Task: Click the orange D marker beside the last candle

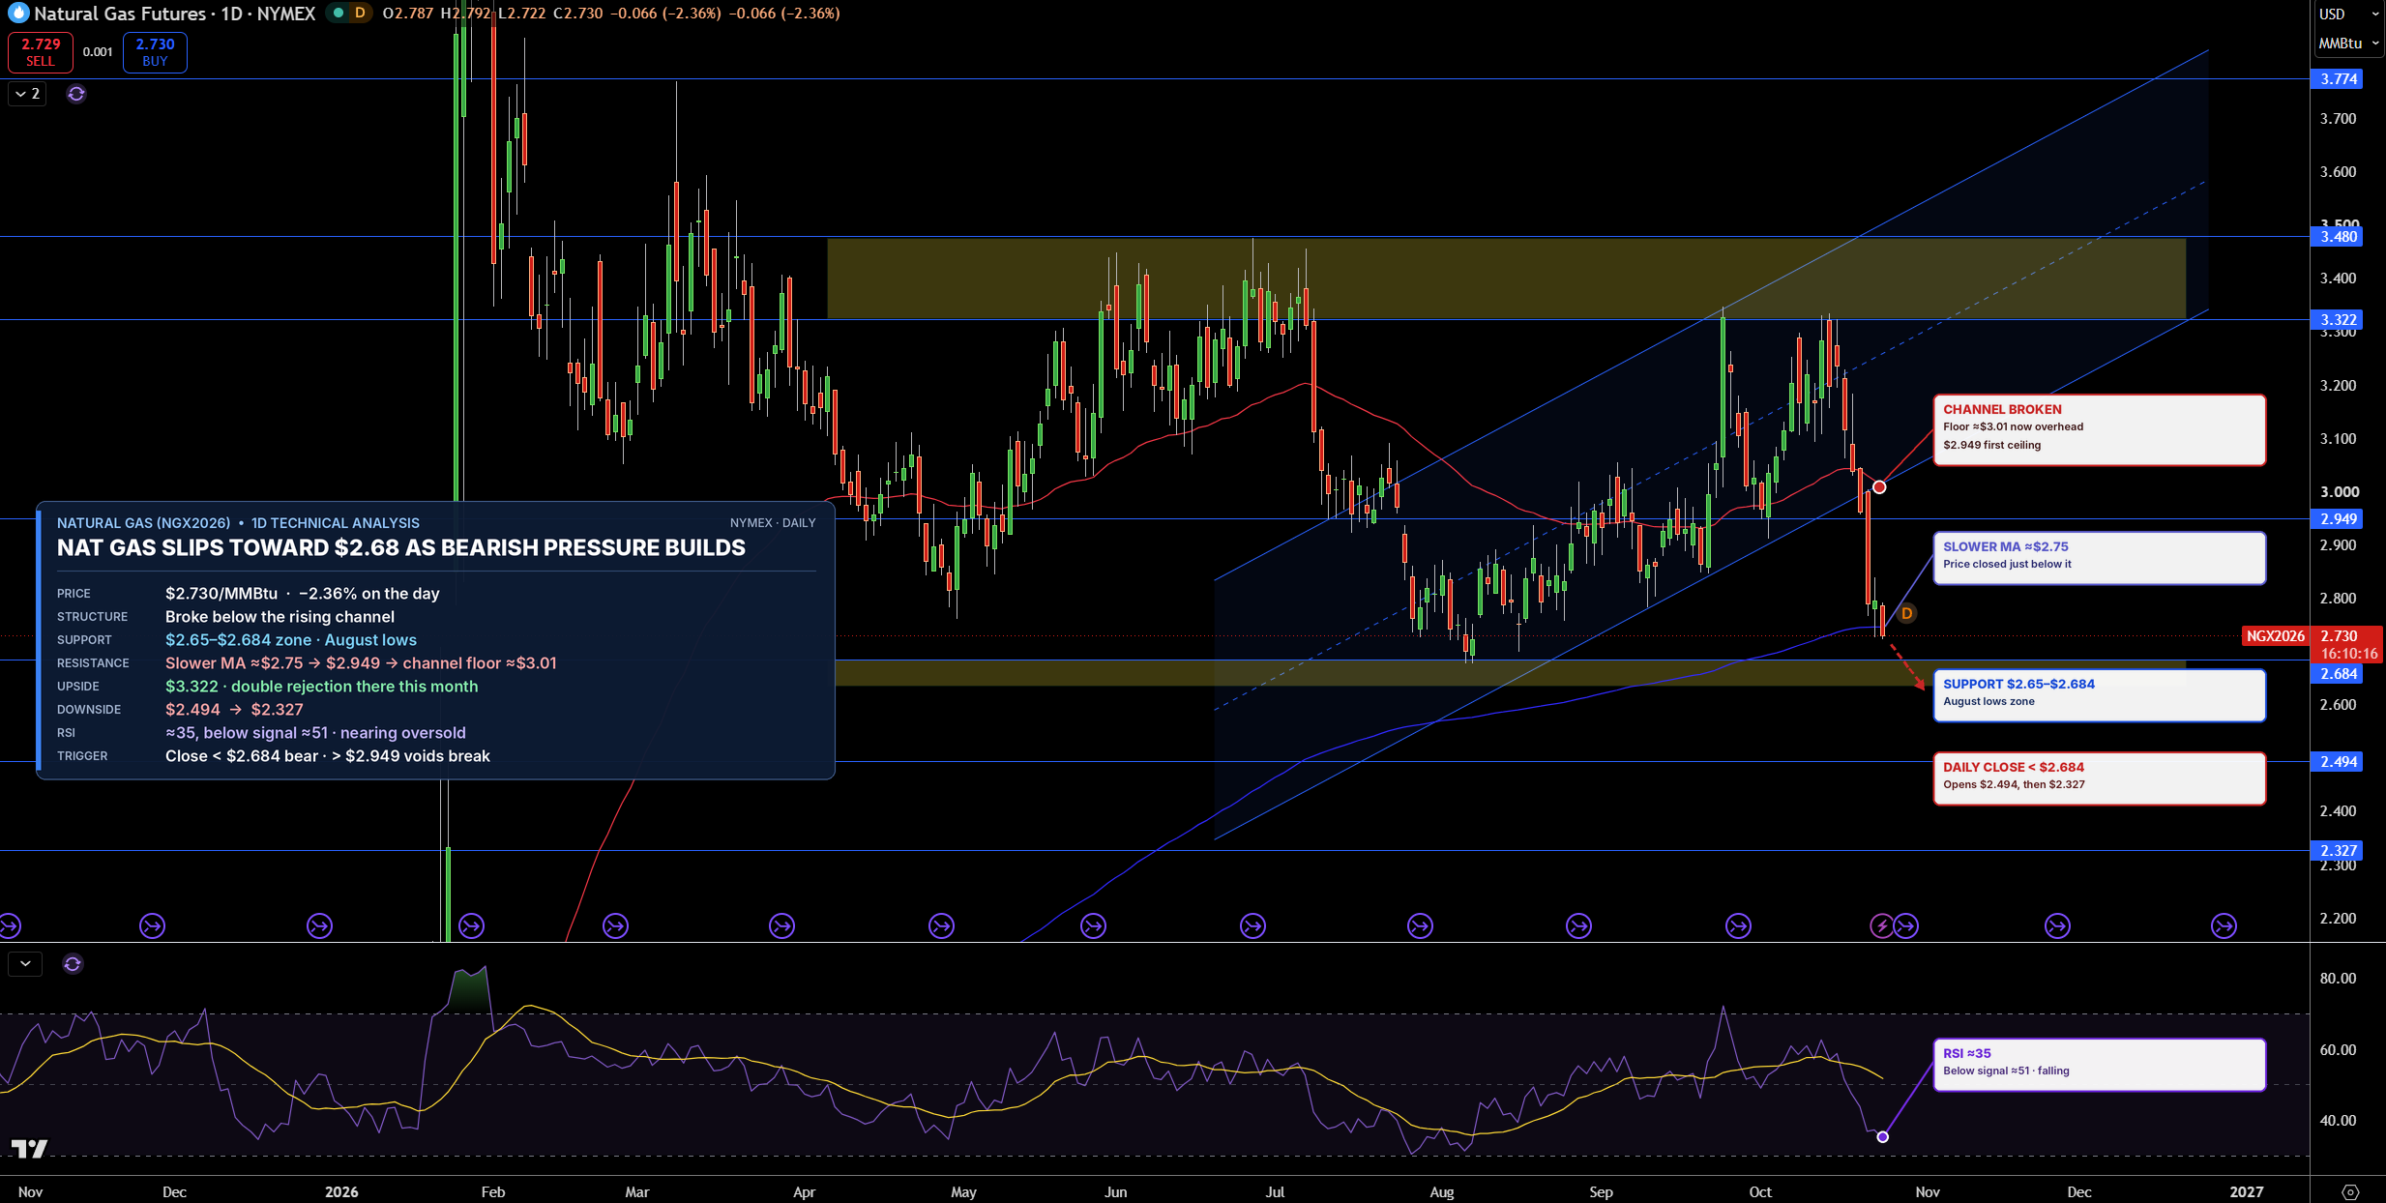Action: click(x=1906, y=613)
